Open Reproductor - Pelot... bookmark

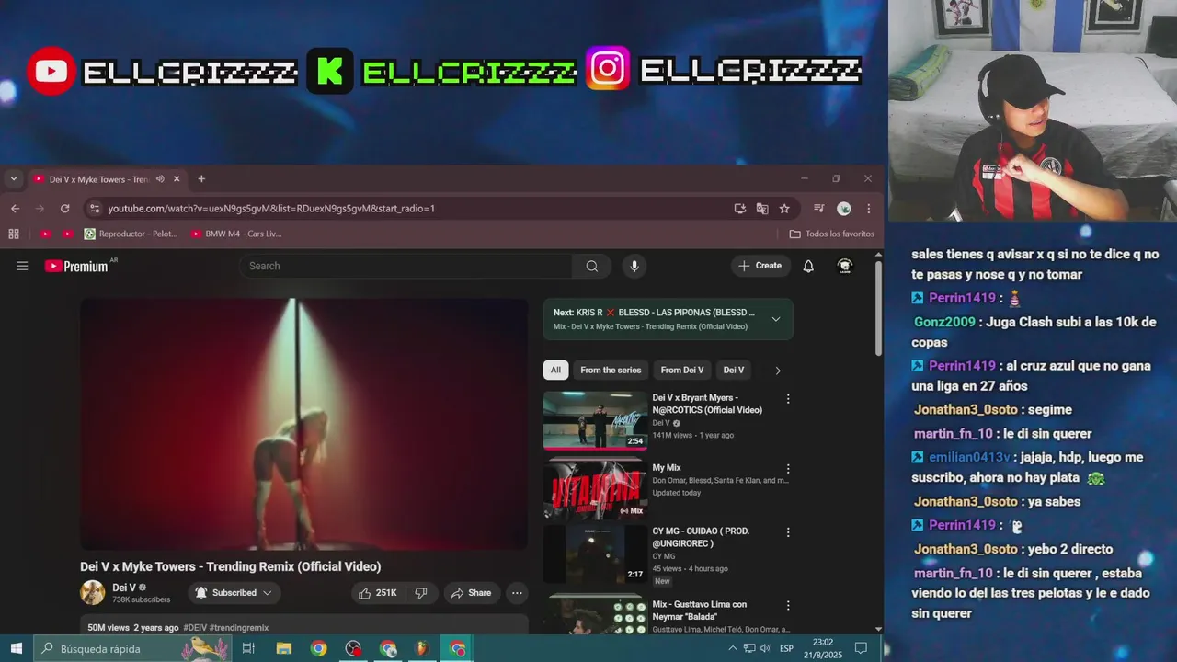(x=131, y=234)
